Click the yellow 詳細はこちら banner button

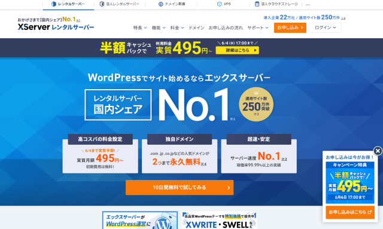[237, 50]
